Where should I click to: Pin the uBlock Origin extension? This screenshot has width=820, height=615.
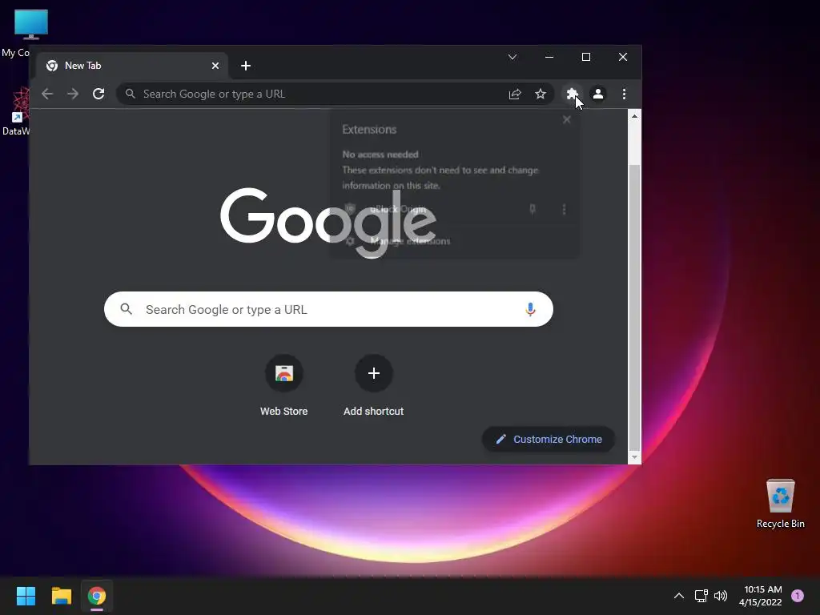[x=533, y=209]
